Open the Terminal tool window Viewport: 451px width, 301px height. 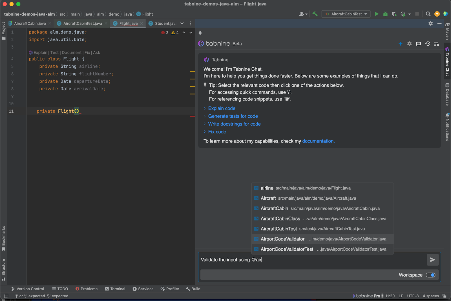[x=115, y=289]
